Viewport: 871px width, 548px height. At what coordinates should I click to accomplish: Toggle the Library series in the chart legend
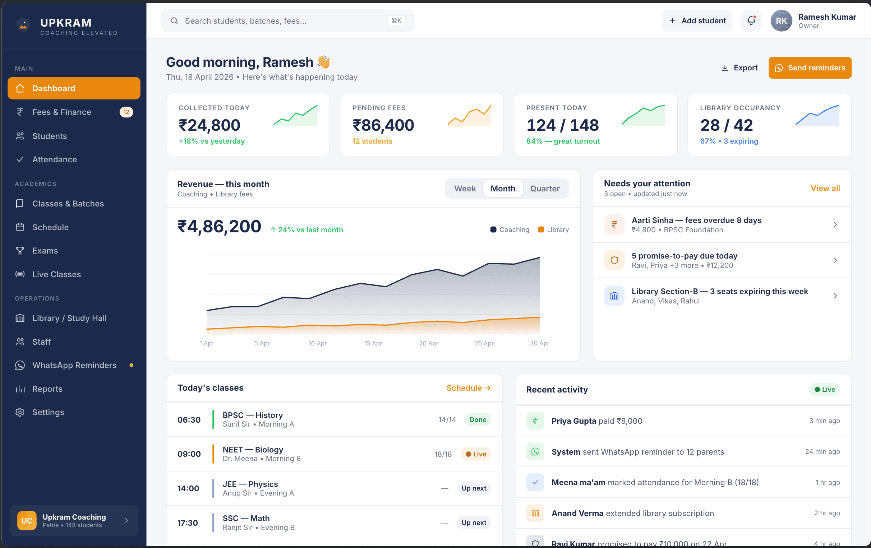click(553, 229)
